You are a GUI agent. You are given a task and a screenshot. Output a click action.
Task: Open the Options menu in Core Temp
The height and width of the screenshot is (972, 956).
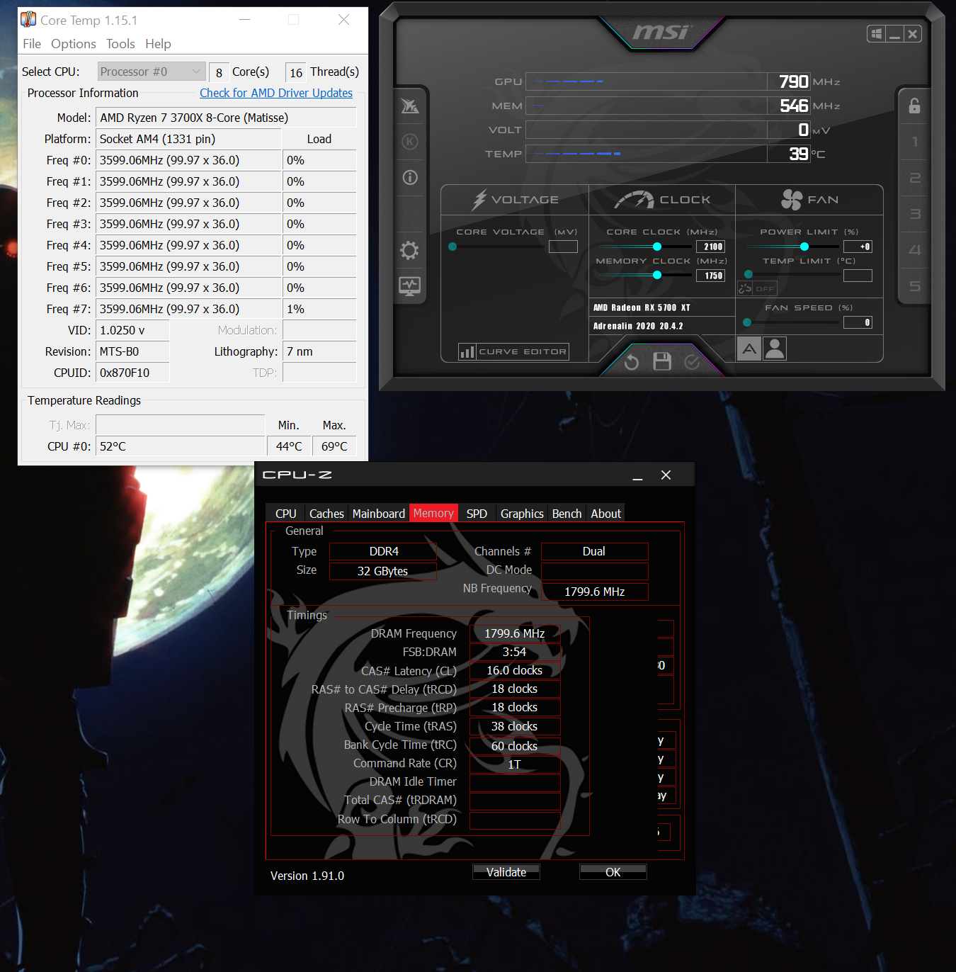click(74, 44)
